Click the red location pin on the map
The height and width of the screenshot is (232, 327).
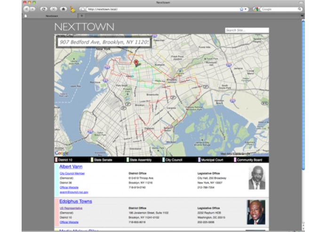(x=136, y=63)
